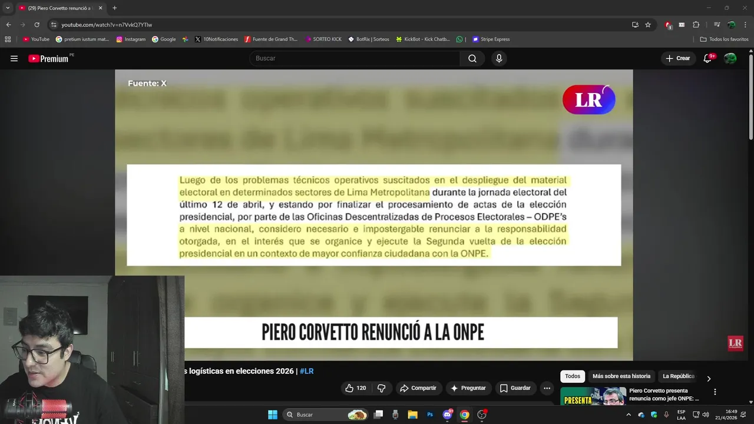Click YouTube search input field
Image resolution: width=754 pixels, height=424 pixels.
tap(355, 58)
